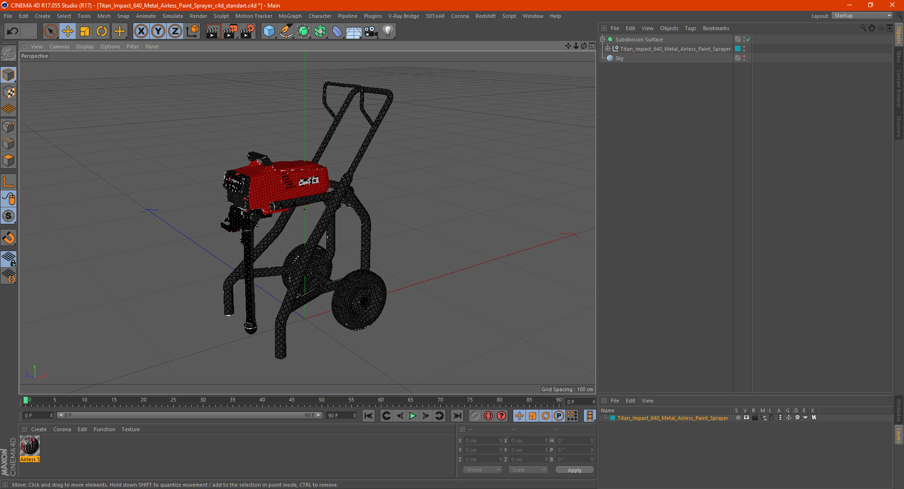Viewport: 904px width, 489px height.
Task: Toggle Y axis lock
Action: [158, 32]
